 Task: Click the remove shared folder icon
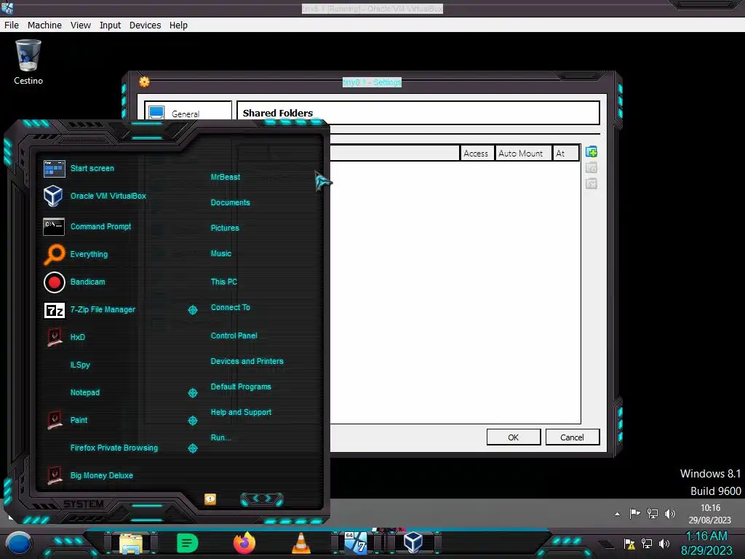[591, 183]
